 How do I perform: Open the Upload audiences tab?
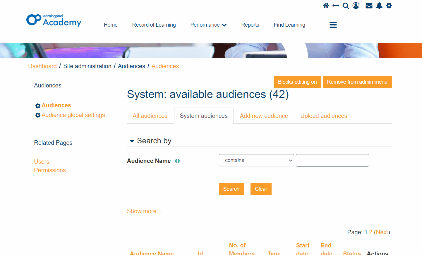[323, 116]
